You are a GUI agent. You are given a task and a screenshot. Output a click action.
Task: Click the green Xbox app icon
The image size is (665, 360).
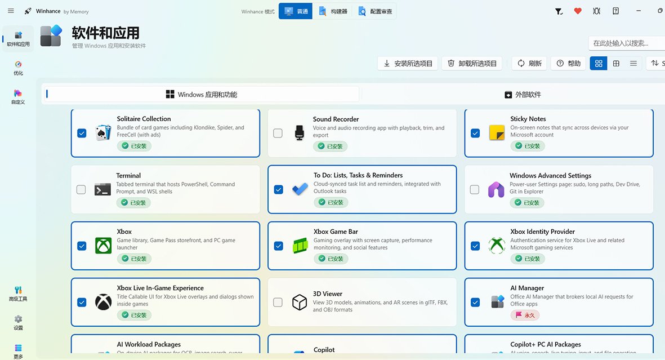[103, 246]
